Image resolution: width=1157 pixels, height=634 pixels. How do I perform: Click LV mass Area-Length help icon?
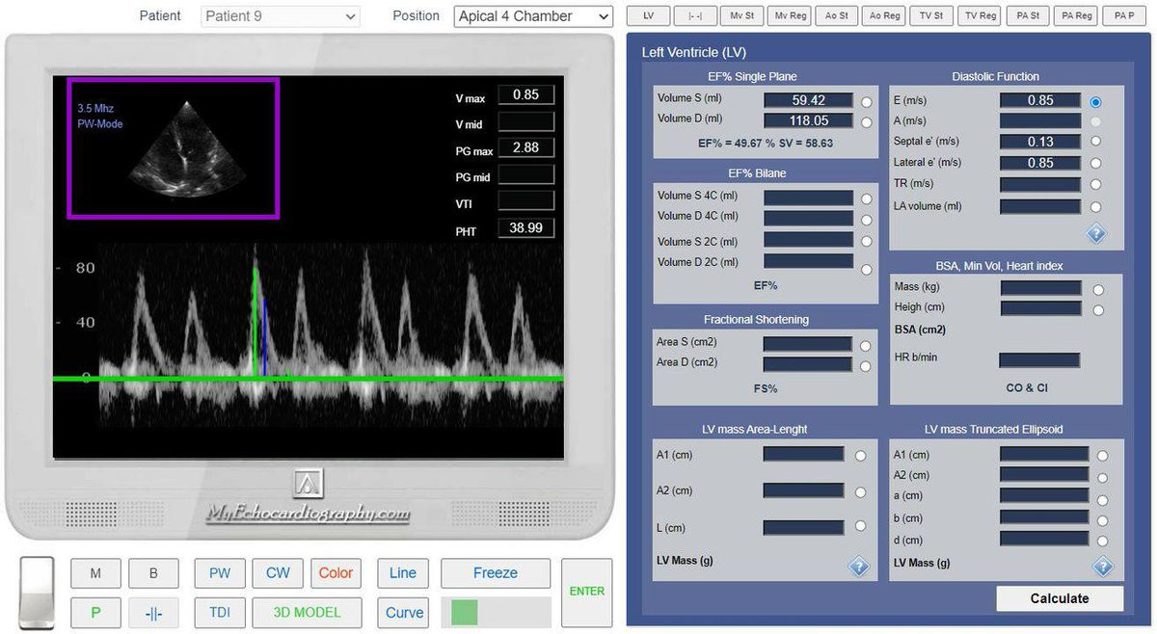pyautogui.click(x=858, y=567)
